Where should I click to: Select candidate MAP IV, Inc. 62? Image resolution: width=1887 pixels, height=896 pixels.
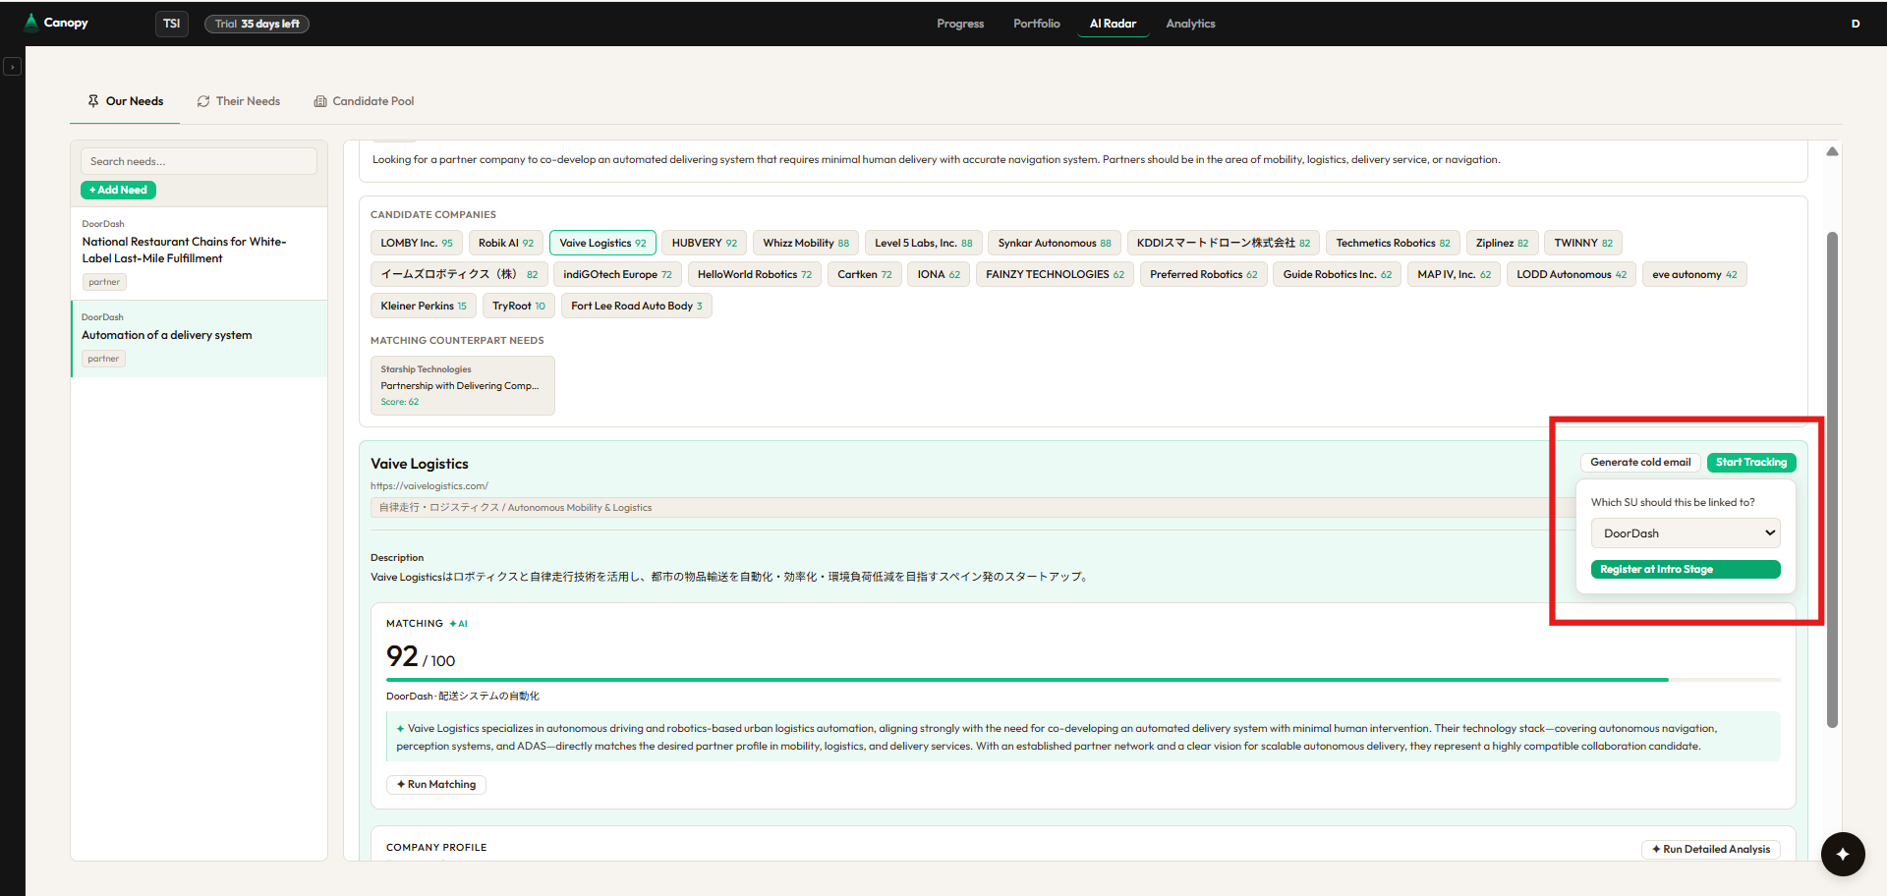click(1455, 274)
